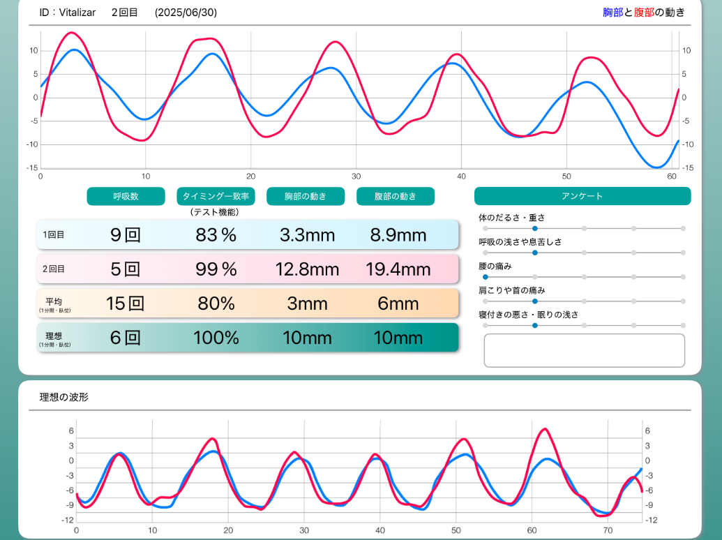Select the pink 2回目 results row
722x540 pixels.
click(x=248, y=269)
